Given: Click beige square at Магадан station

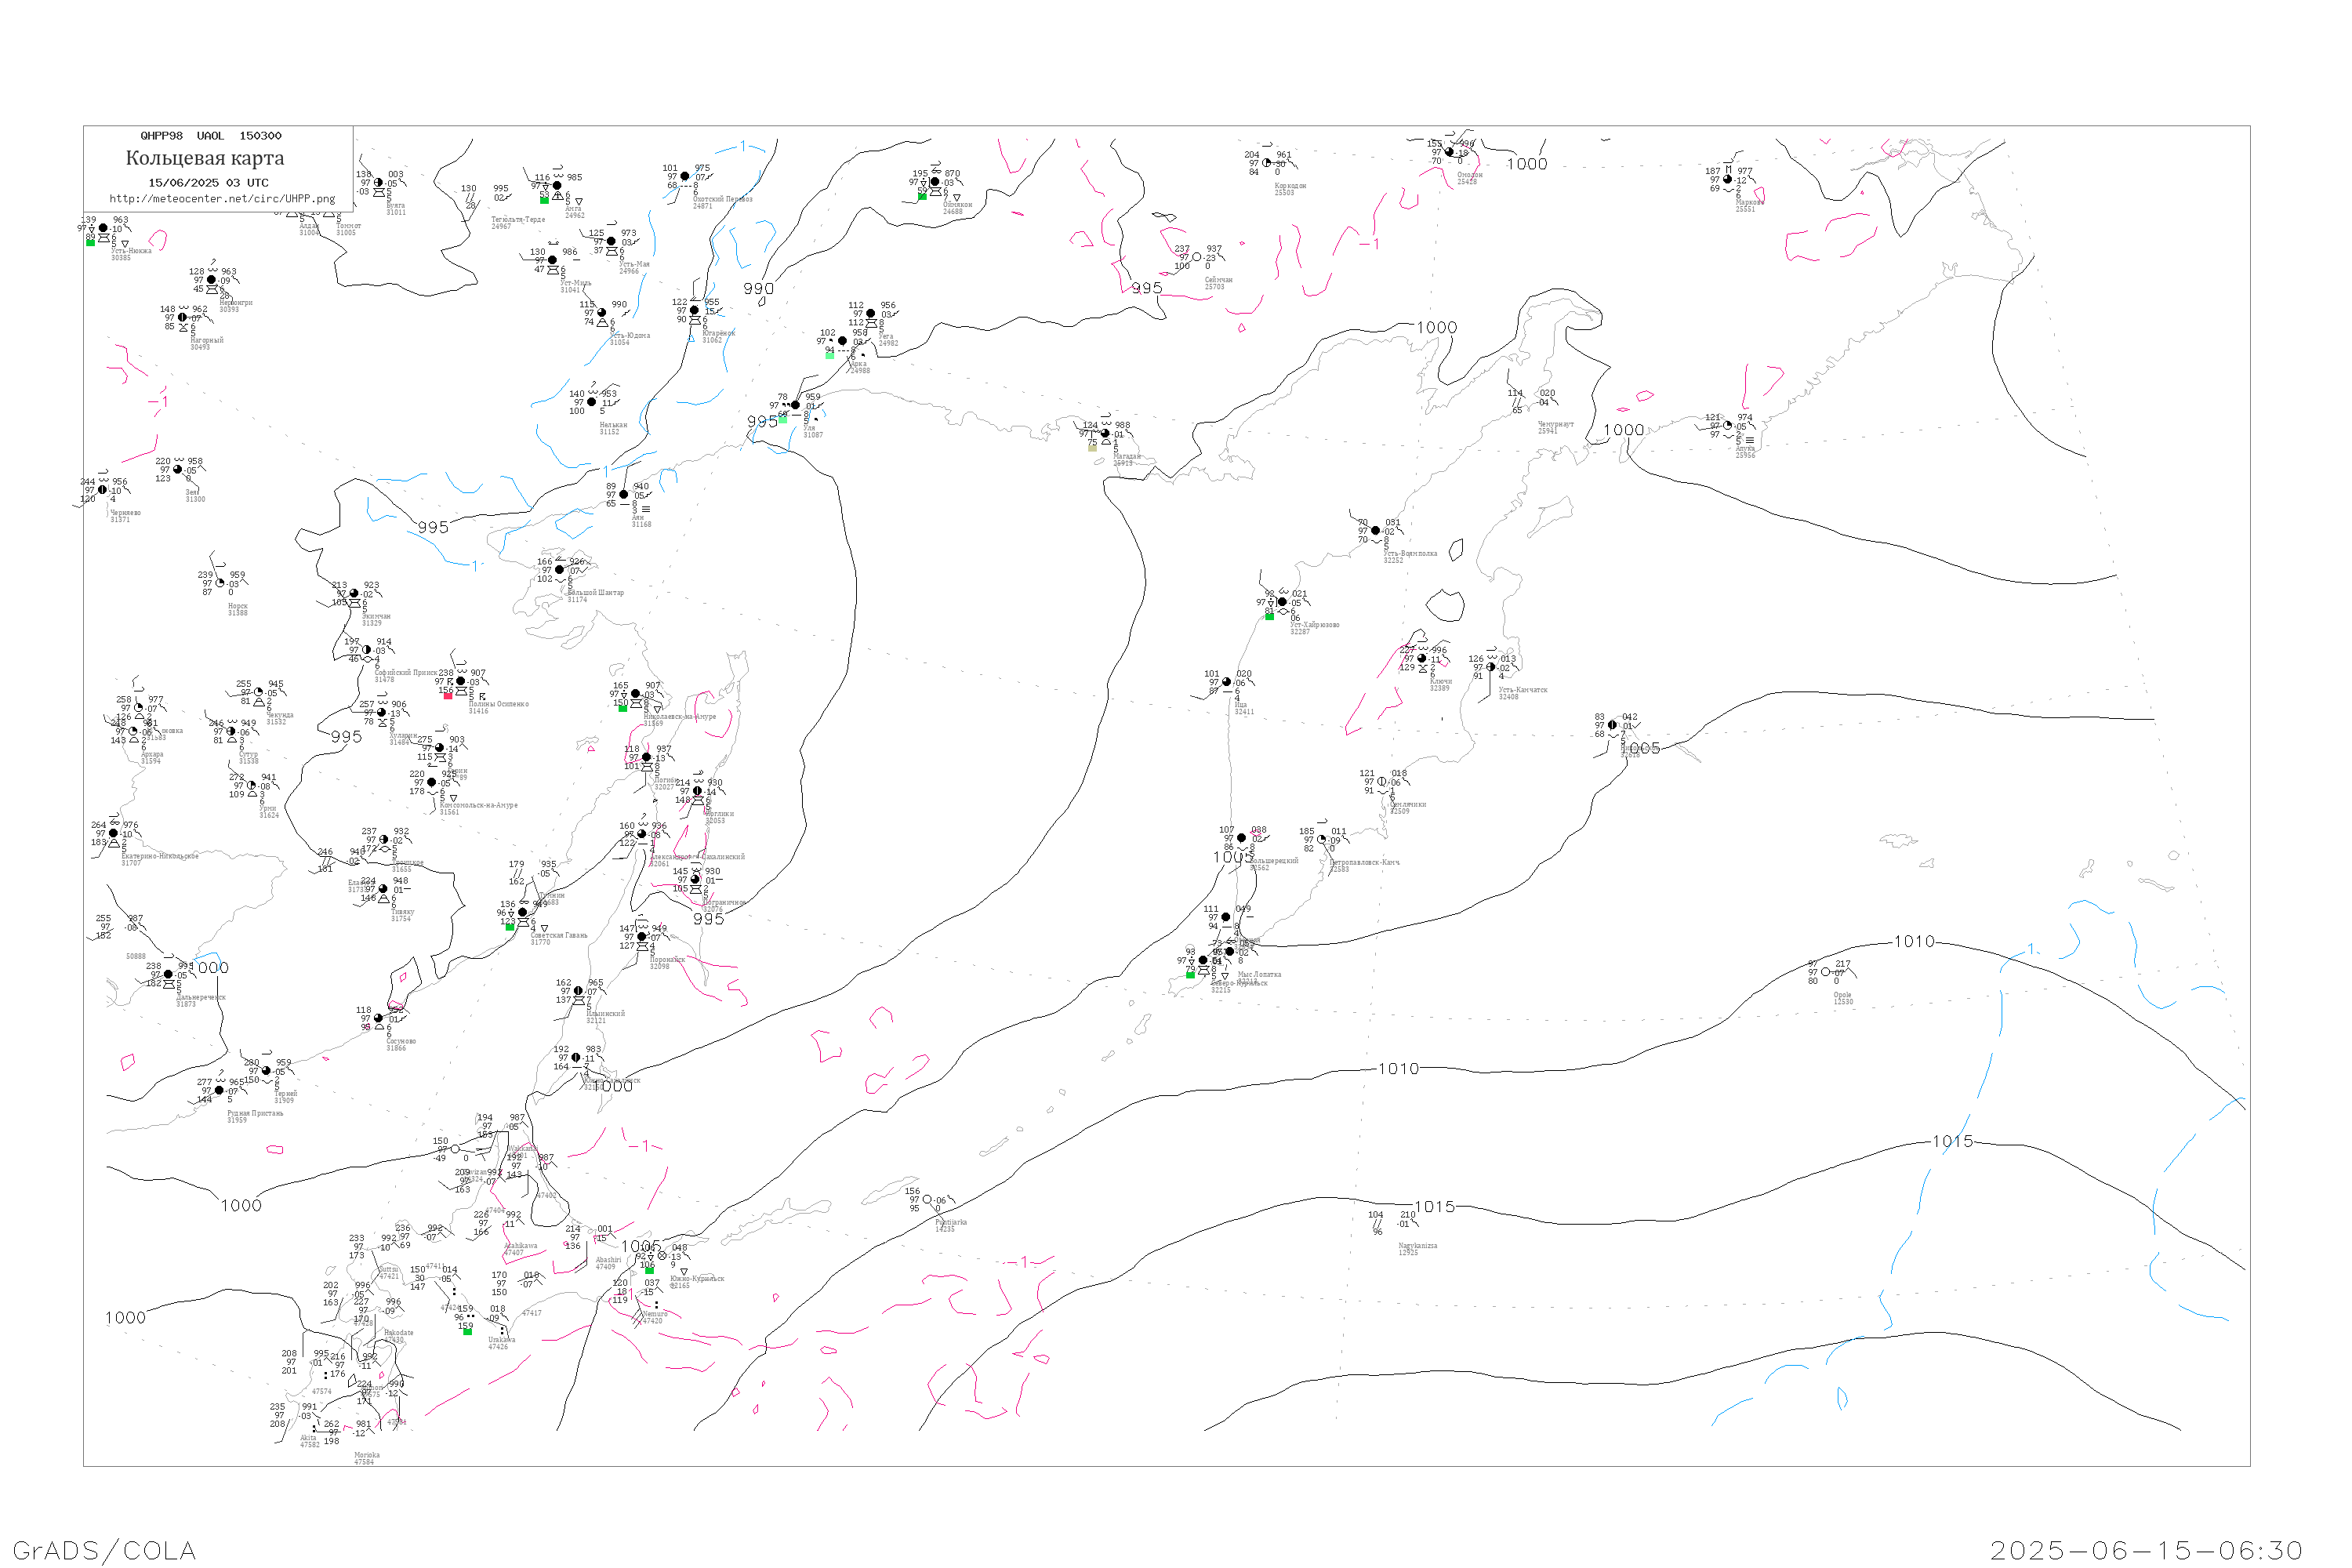Looking at the screenshot, I should coord(1092,448).
